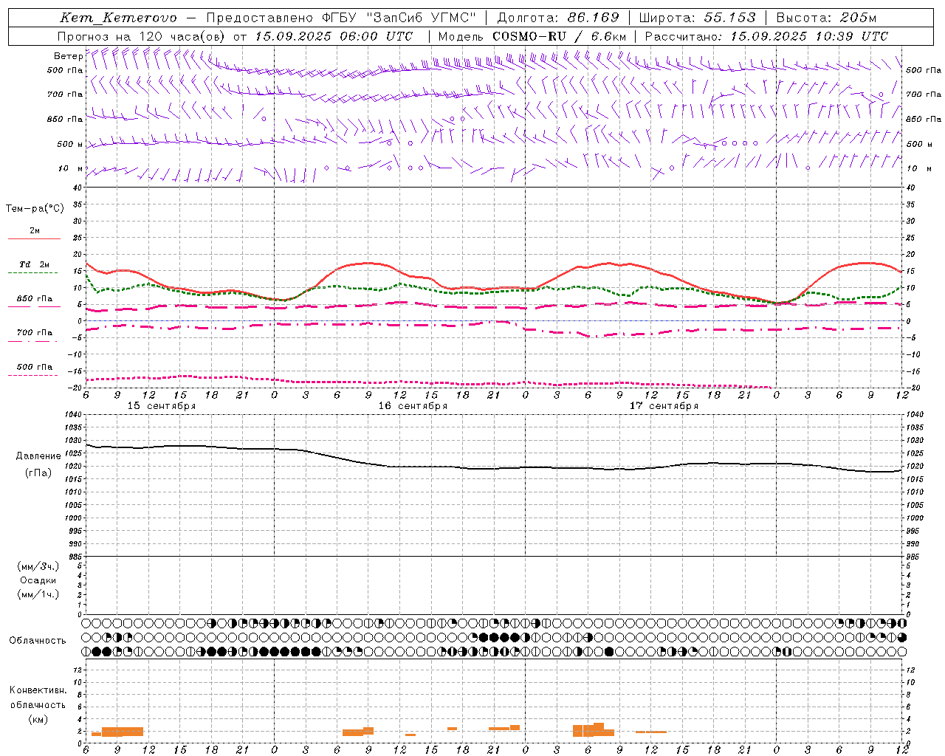
Task: Click the Осадки panel label
Action: point(38,580)
